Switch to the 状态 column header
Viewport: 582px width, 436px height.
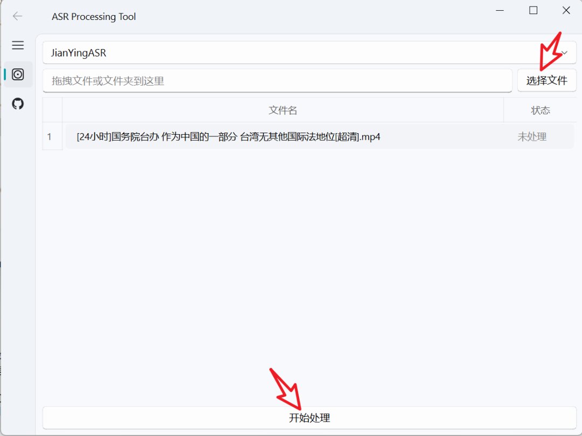click(541, 110)
